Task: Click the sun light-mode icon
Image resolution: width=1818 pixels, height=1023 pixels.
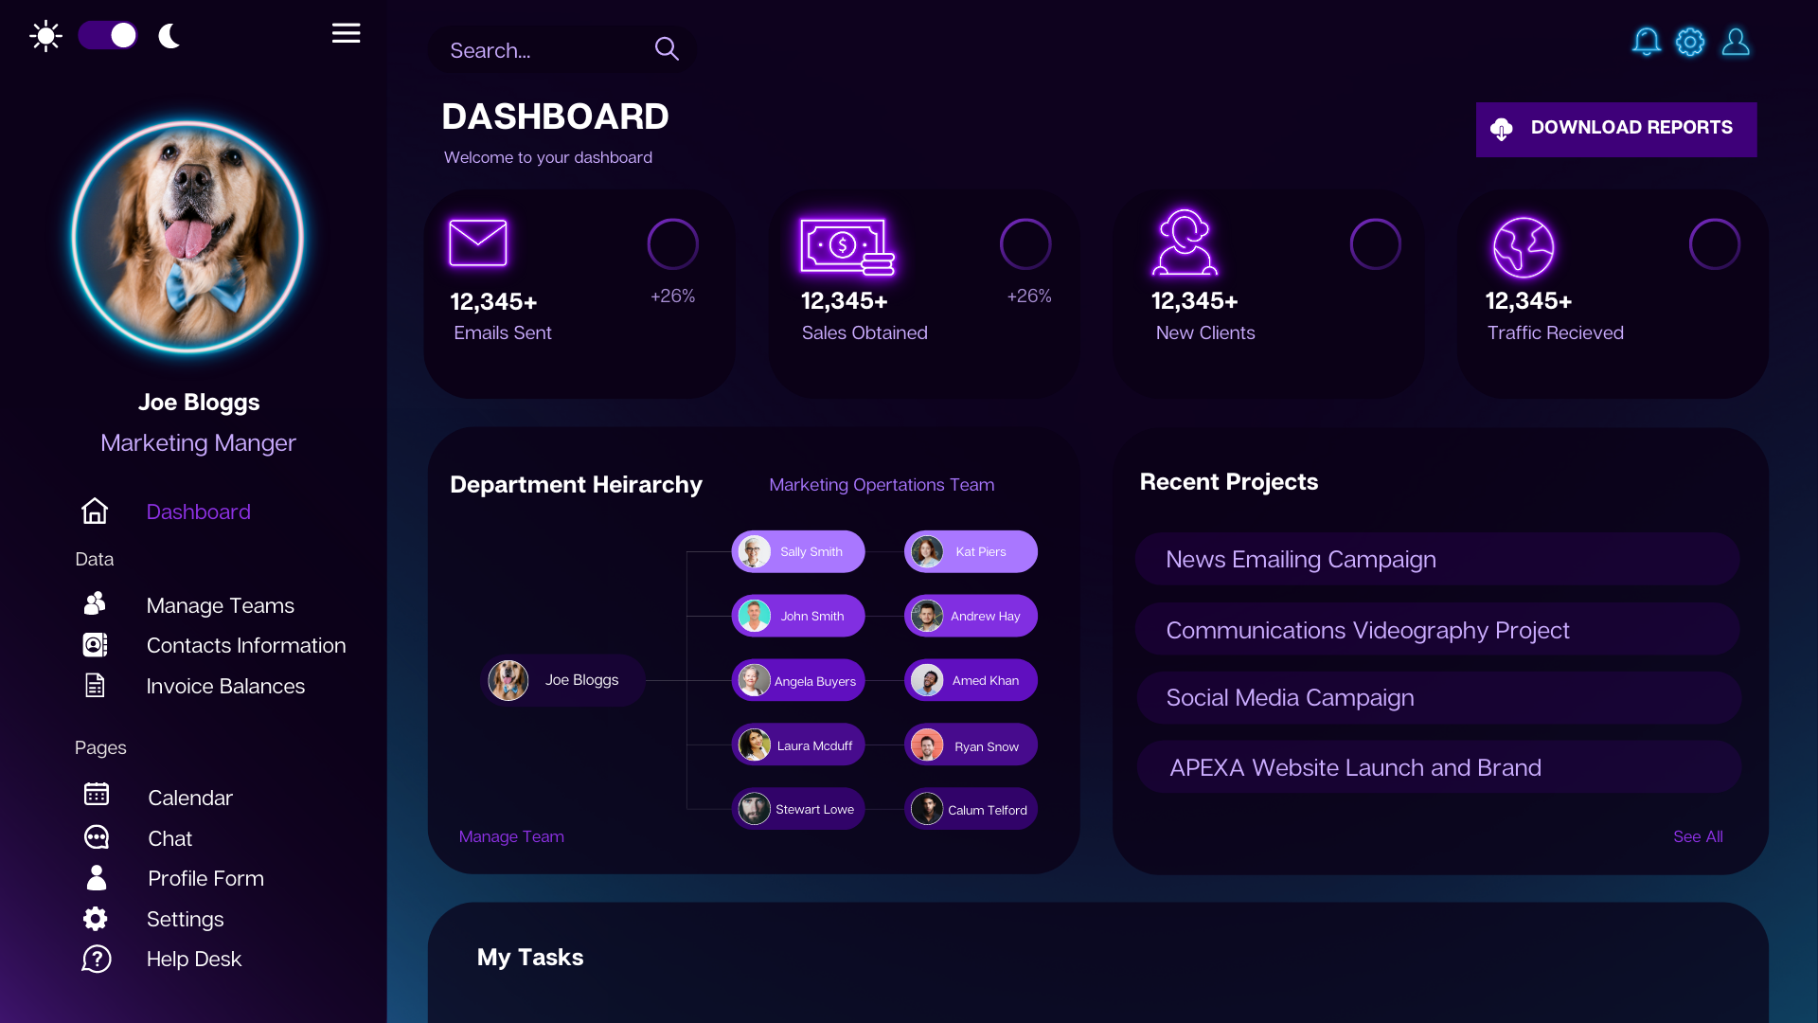Action: tap(45, 36)
